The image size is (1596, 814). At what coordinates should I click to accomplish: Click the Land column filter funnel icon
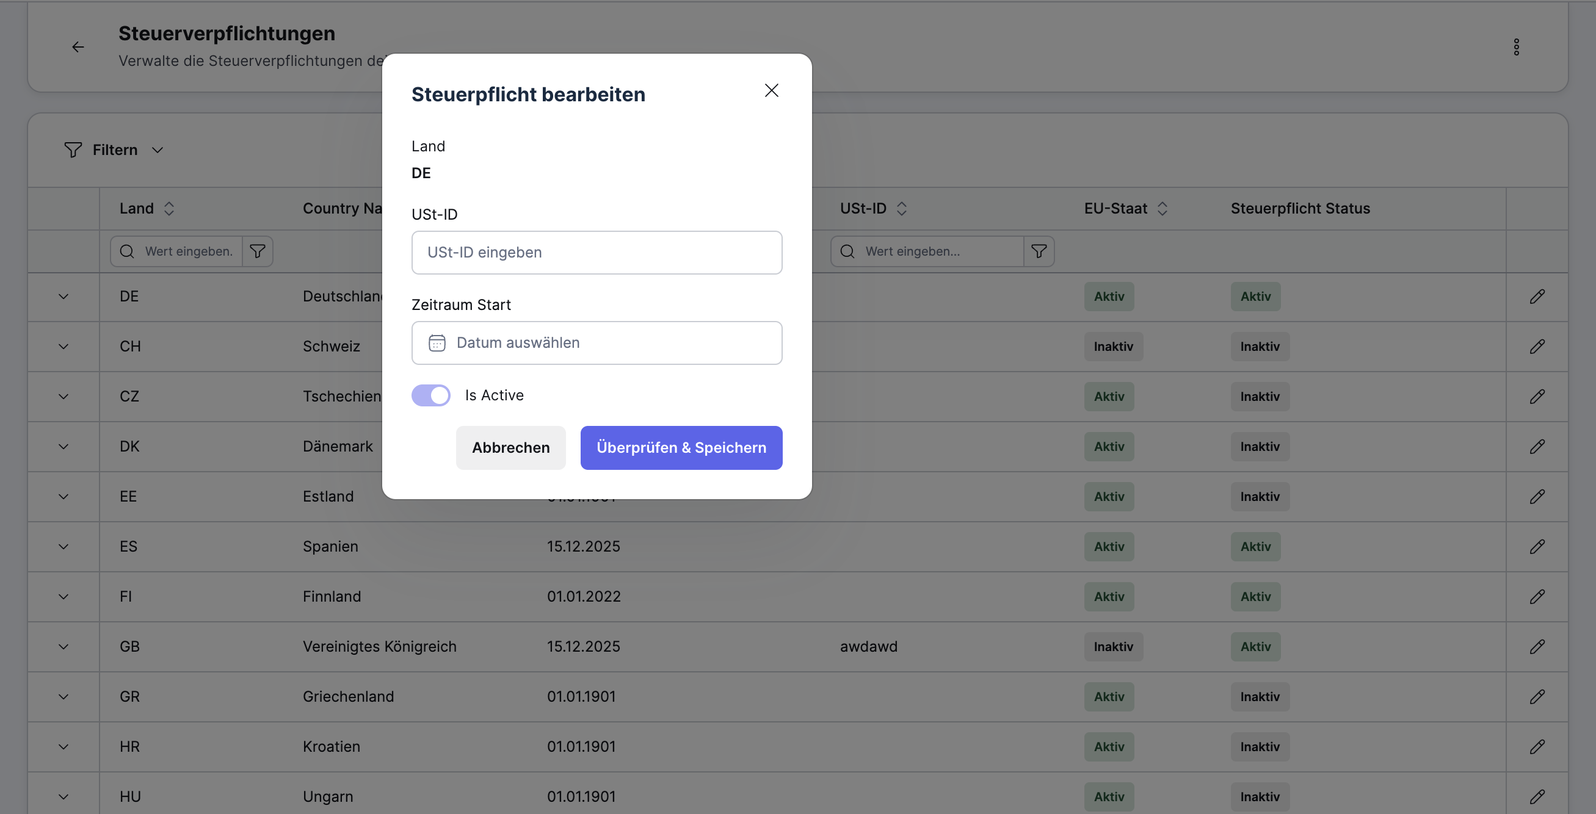pyautogui.click(x=257, y=251)
